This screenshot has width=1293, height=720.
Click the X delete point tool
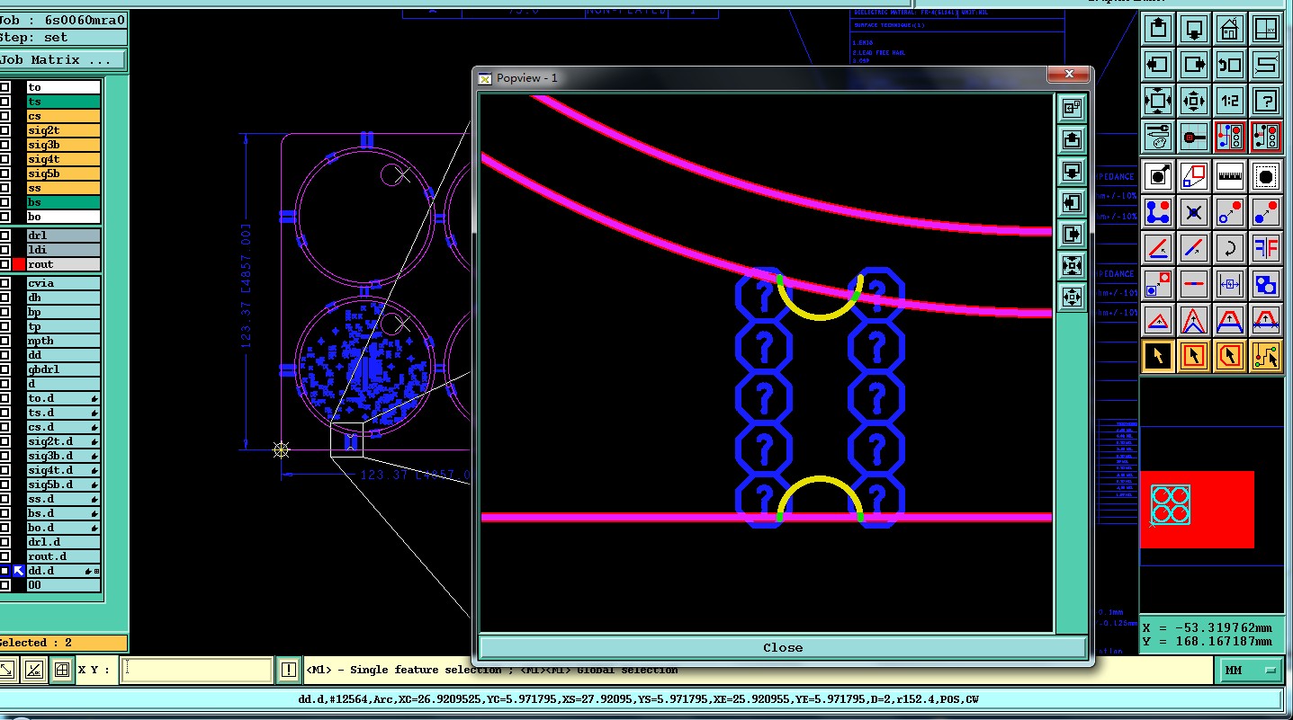pyautogui.click(x=1194, y=212)
